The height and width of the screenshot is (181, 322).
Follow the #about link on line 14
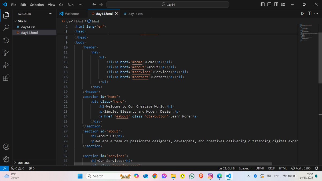tap(138, 67)
